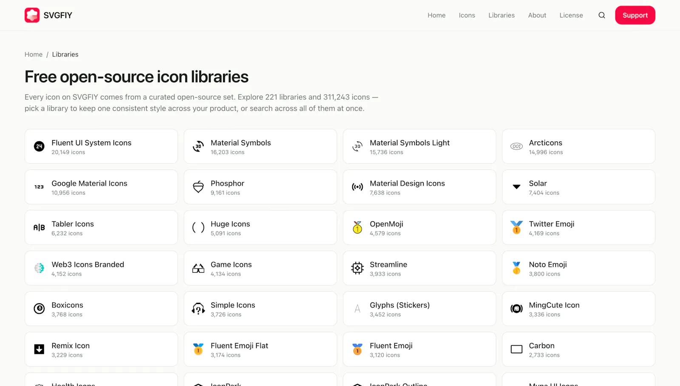Click the Fluent Emoji medal icon
Image resolution: width=680 pixels, height=386 pixels.
pos(357,349)
